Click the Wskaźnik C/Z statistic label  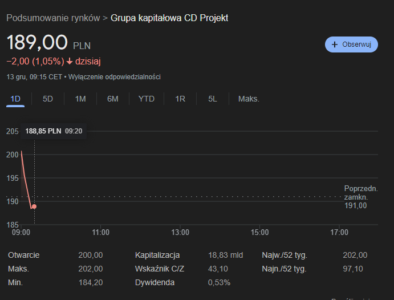161,269
